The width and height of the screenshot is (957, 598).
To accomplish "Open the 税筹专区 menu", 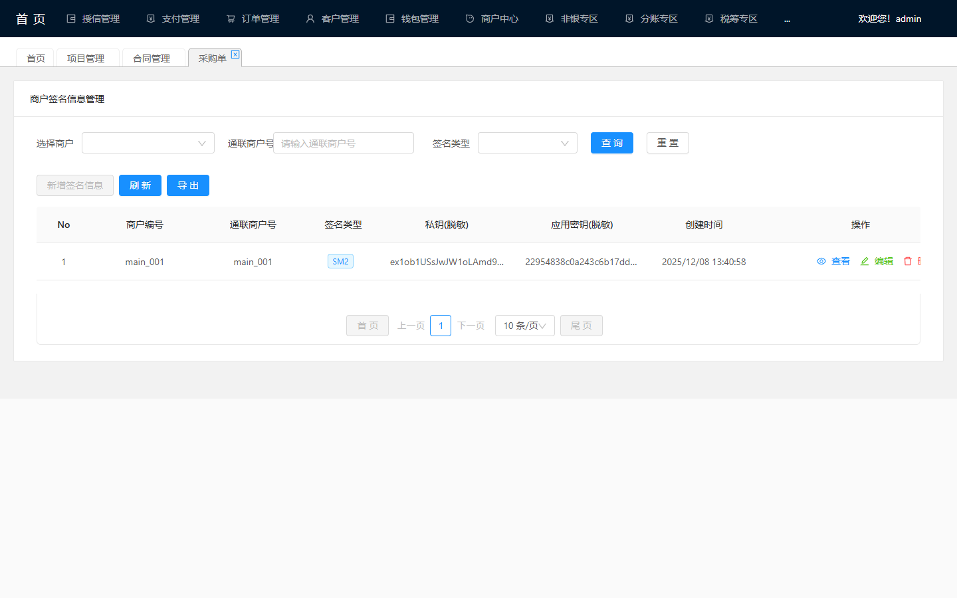I will pos(731,19).
